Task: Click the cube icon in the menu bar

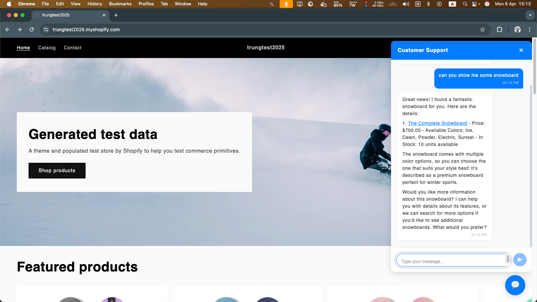Action: [x=310, y=4]
